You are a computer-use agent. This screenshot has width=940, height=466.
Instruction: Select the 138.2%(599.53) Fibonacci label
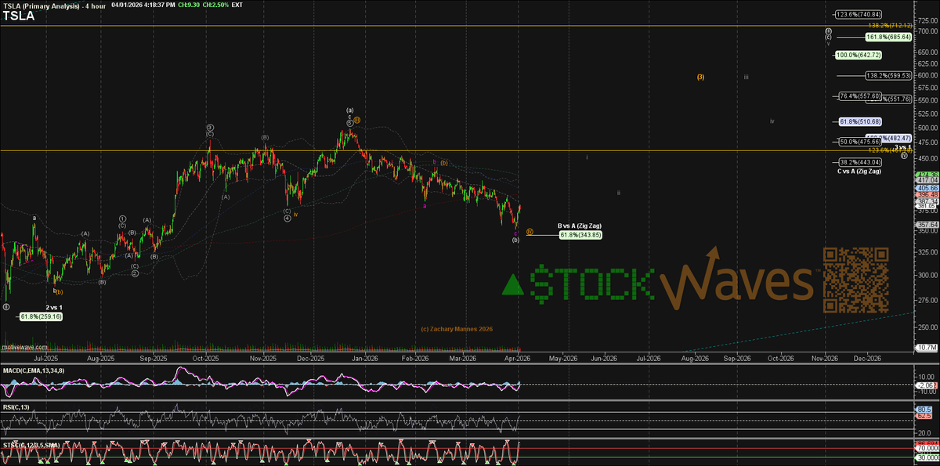tap(888, 75)
